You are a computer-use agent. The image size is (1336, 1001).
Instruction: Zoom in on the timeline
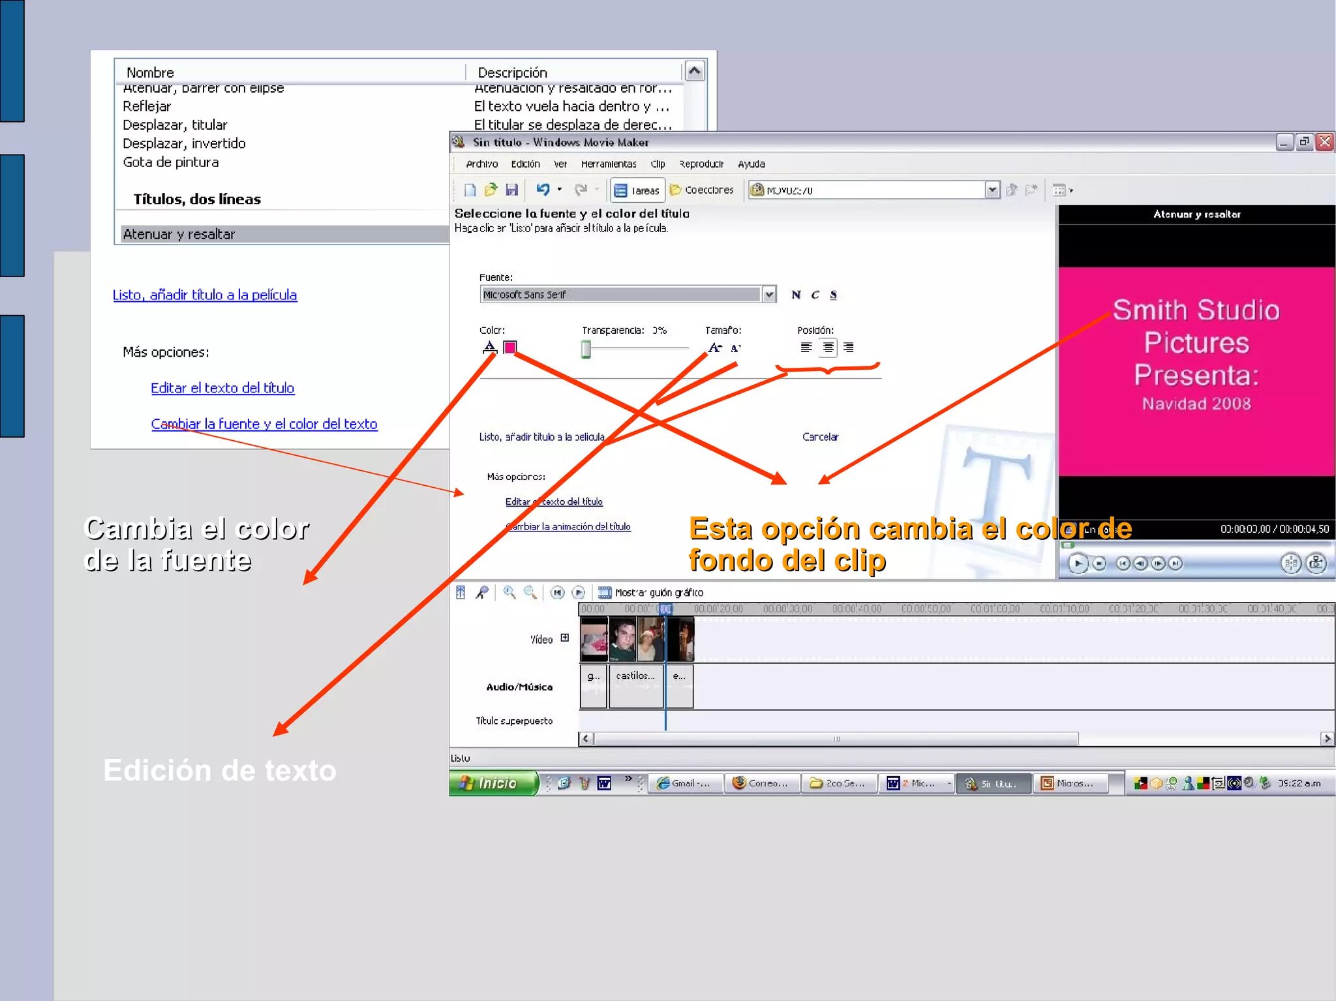[509, 592]
